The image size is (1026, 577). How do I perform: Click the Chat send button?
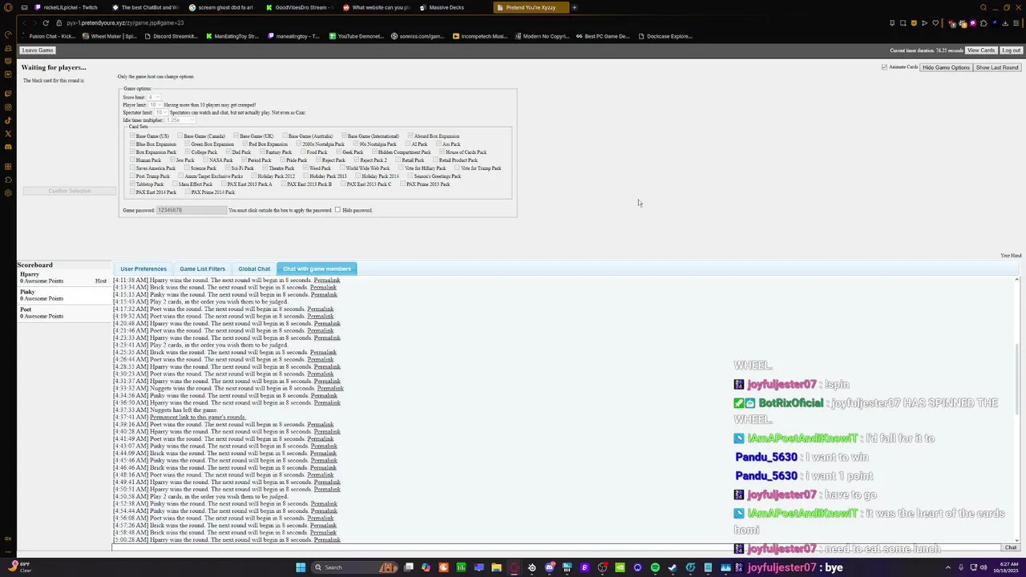1011,547
